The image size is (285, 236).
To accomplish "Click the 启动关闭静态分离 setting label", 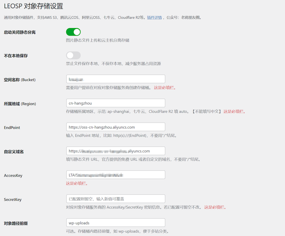I will 20,32.
